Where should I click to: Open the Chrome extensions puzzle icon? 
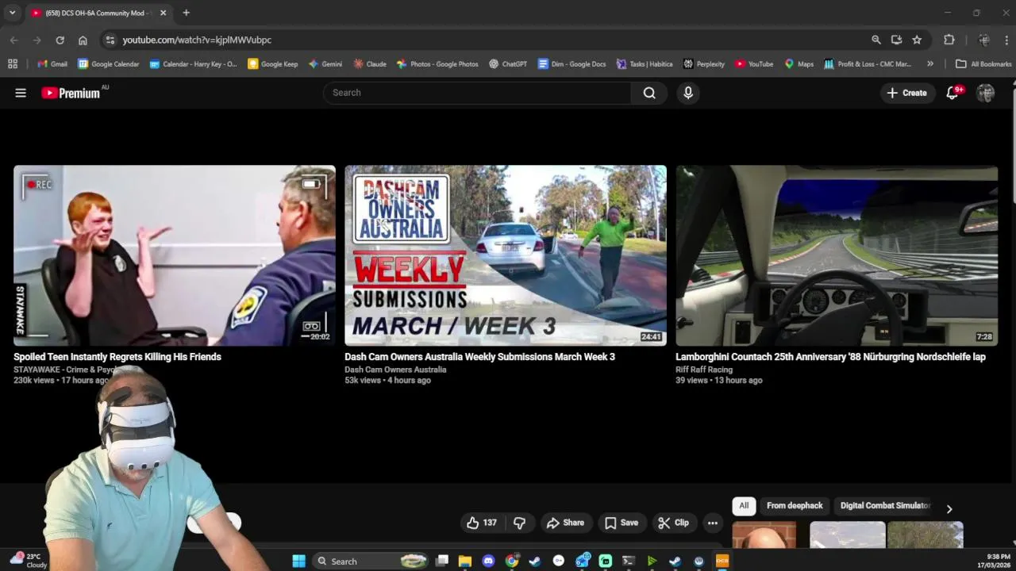tap(949, 40)
